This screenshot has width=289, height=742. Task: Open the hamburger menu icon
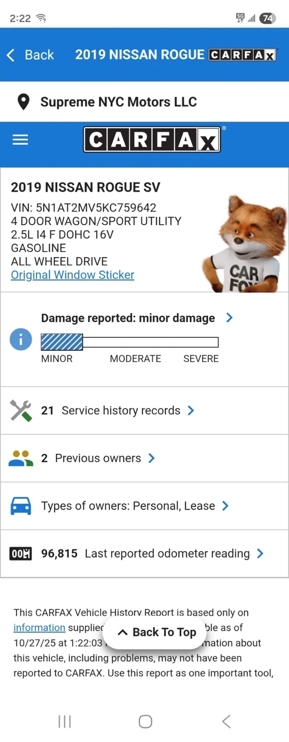click(x=20, y=140)
